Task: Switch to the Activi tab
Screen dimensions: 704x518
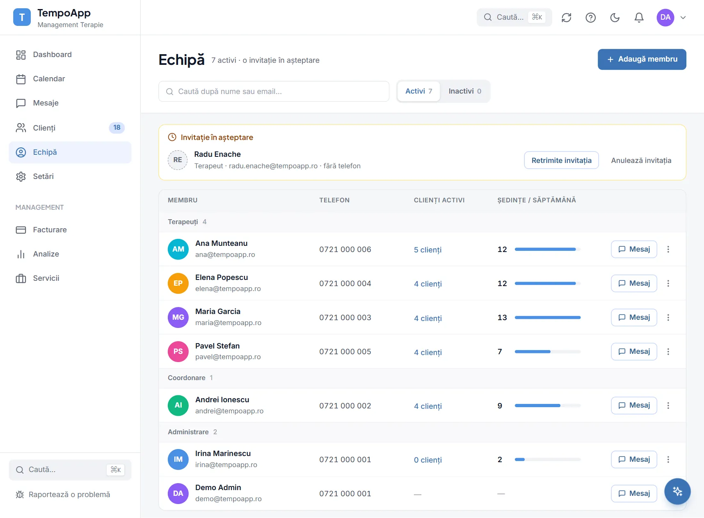Action: [418, 91]
